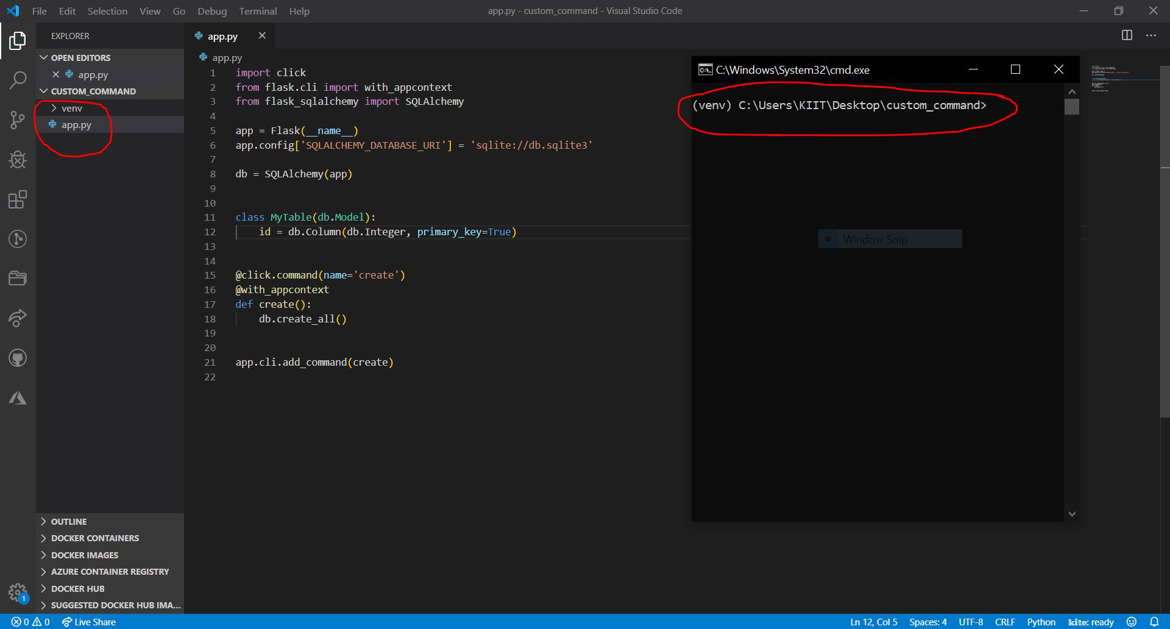Open the Debug menu
This screenshot has width=1170, height=629.
[212, 11]
